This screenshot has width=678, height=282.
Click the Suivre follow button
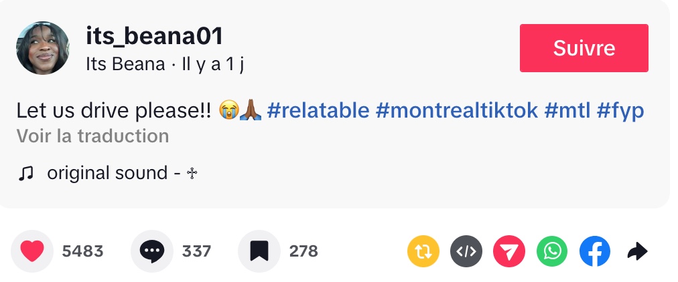coord(584,48)
